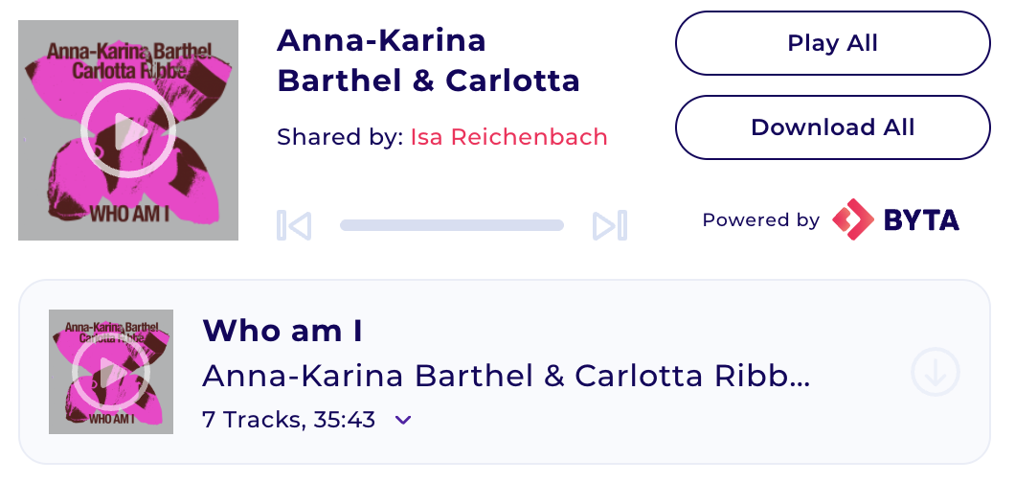Open Isa Reichenbach's sharer link
The width and height of the screenshot is (1015, 483).
508,137
